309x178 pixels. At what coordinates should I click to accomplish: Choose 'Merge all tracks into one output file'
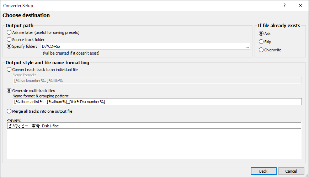(x=9, y=111)
